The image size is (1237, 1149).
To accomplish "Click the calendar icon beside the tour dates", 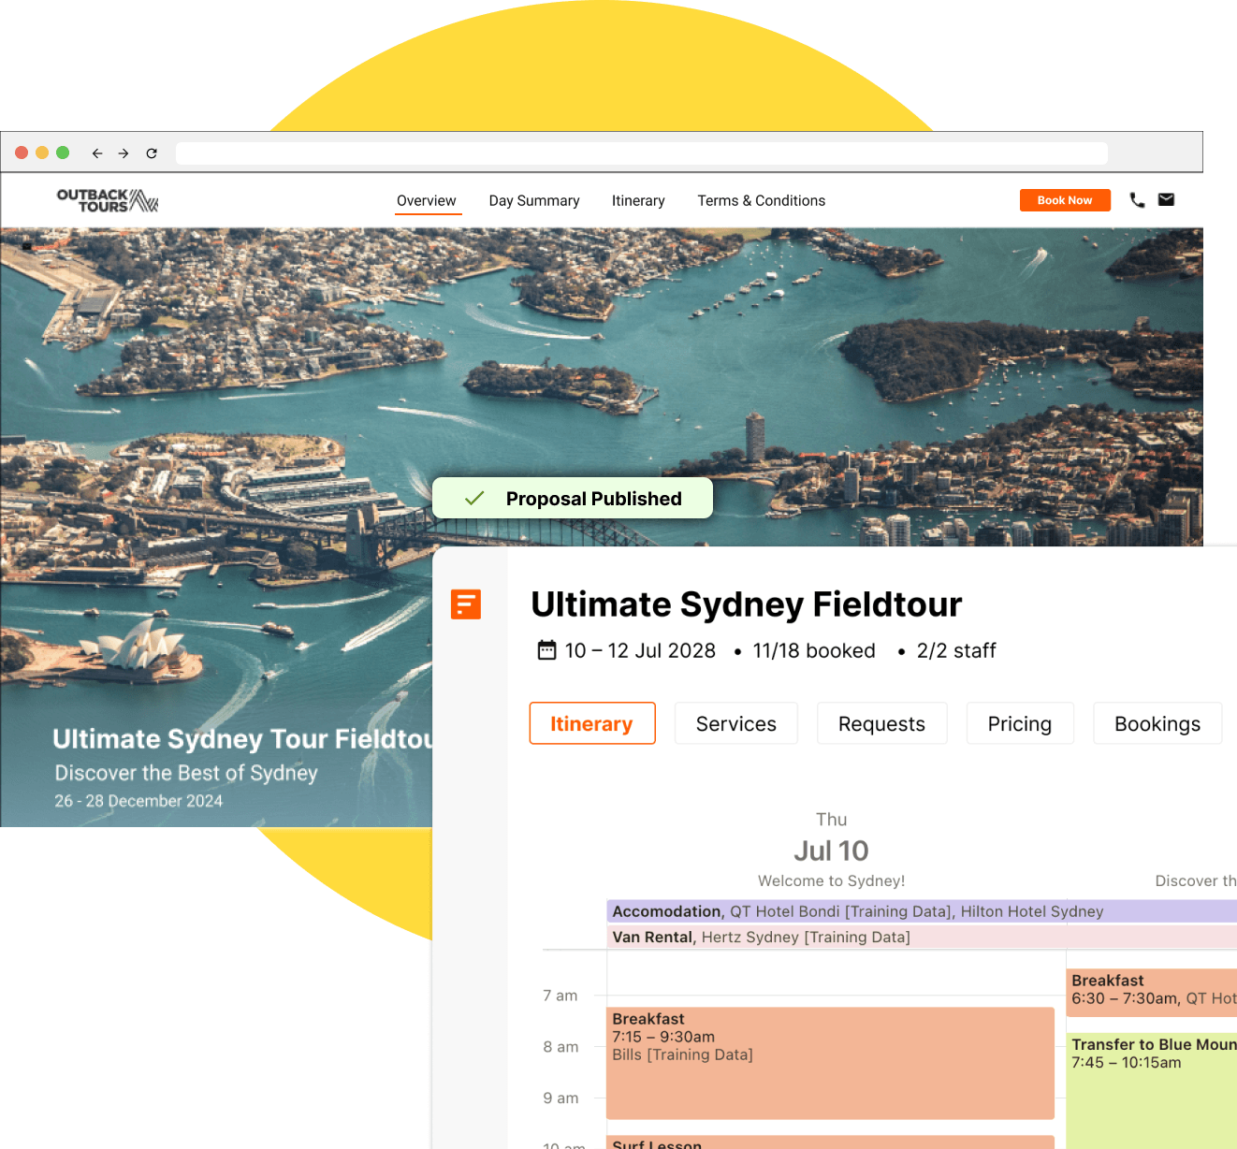I will point(546,650).
